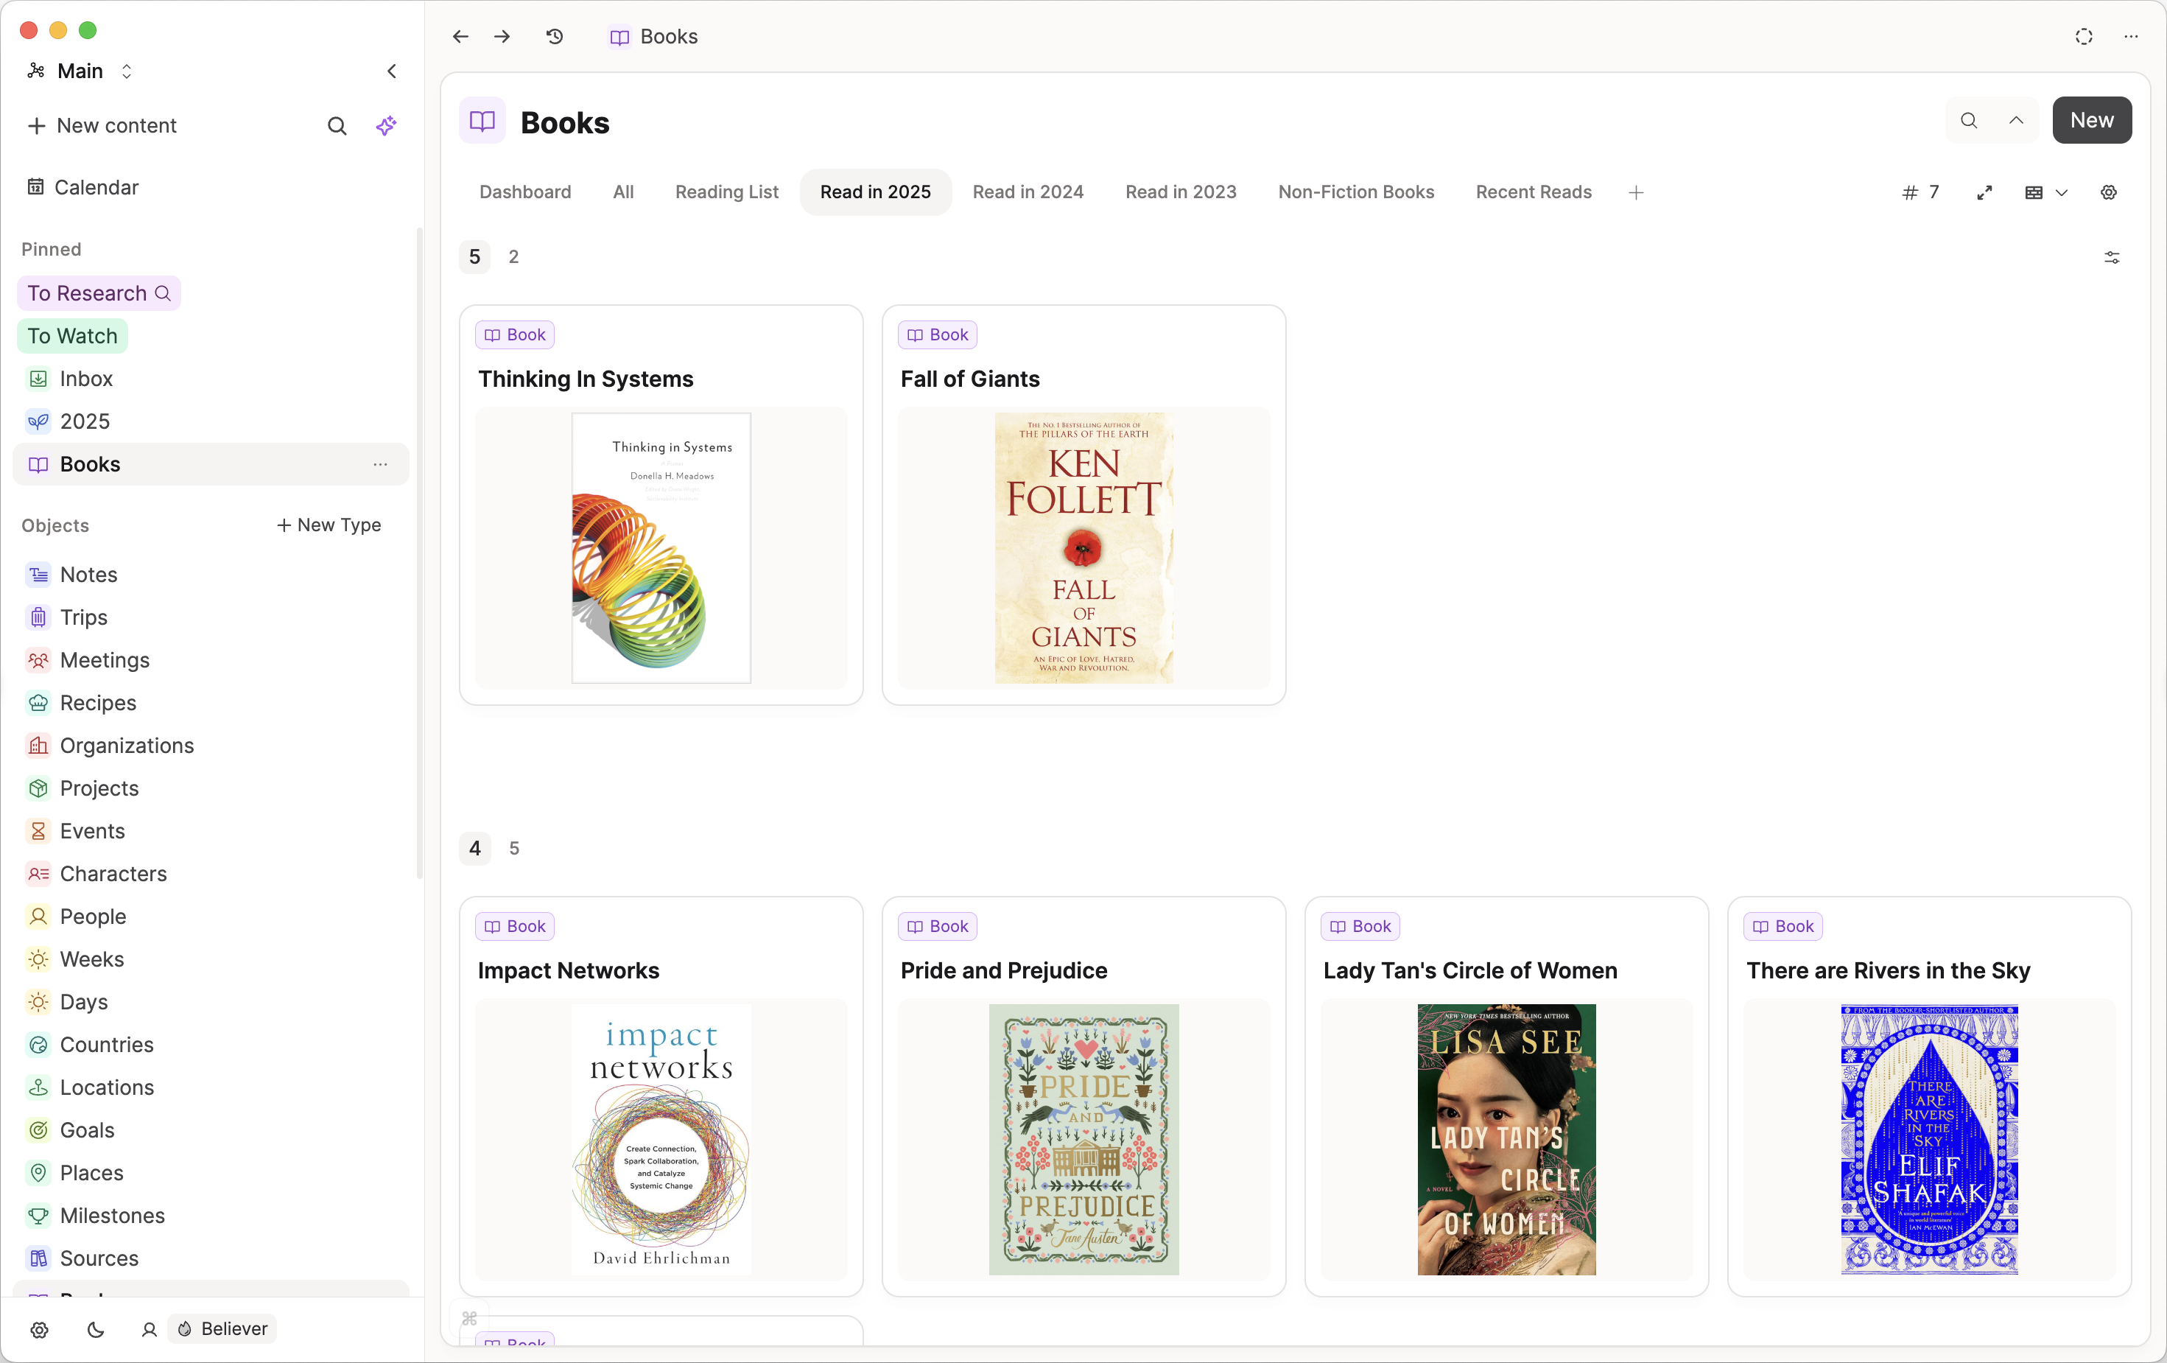The height and width of the screenshot is (1363, 2167).
Task: Open view settings gear icon
Action: pyautogui.click(x=2109, y=192)
